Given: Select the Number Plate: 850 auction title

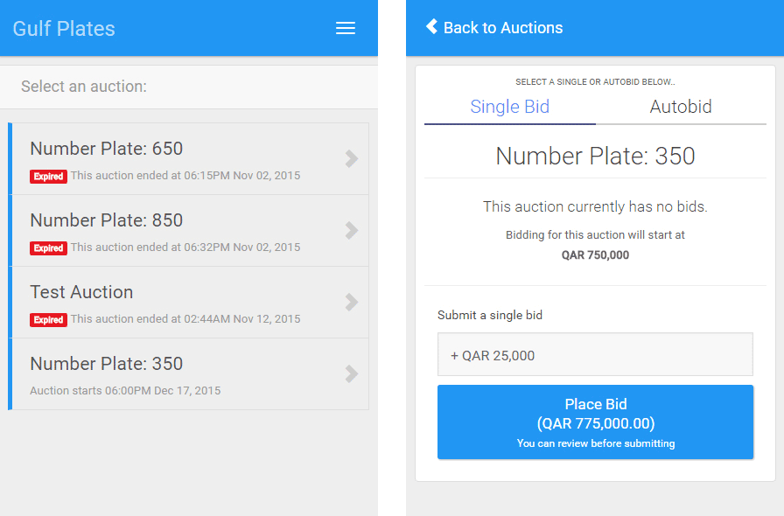Looking at the screenshot, I should [107, 220].
